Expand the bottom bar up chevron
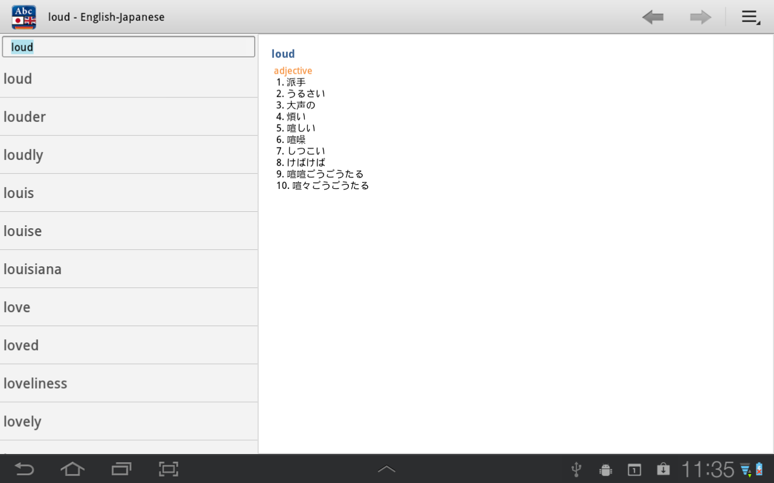 point(387,469)
